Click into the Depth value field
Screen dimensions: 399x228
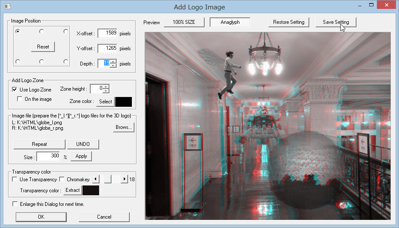(x=104, y=63)
